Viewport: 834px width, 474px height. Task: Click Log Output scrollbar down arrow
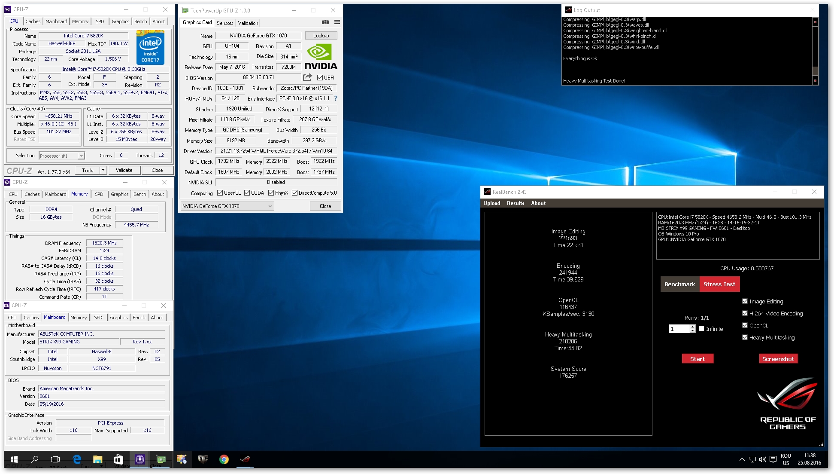[815, 80]
